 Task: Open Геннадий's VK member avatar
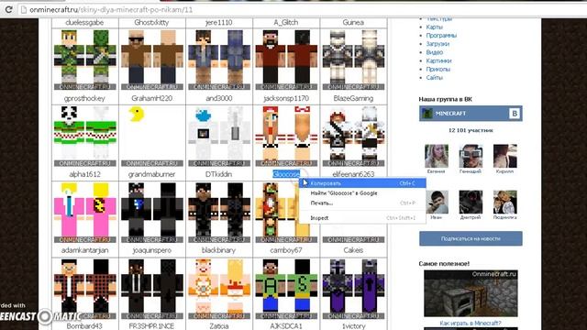(471, 156)
